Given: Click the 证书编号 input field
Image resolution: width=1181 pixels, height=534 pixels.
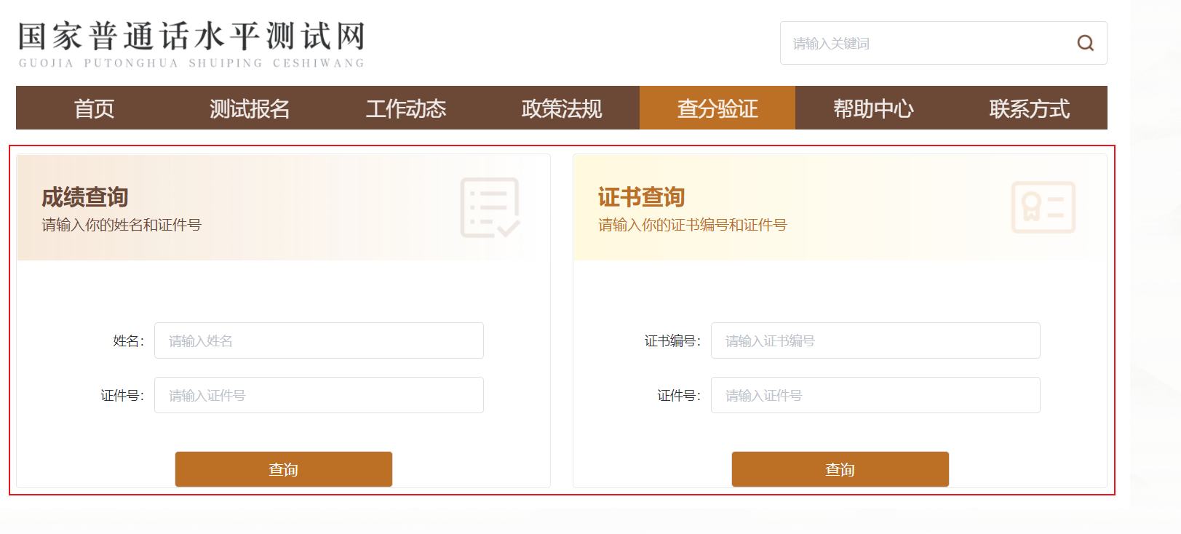Looking at the screenshot, I should (x=875, y=340).
